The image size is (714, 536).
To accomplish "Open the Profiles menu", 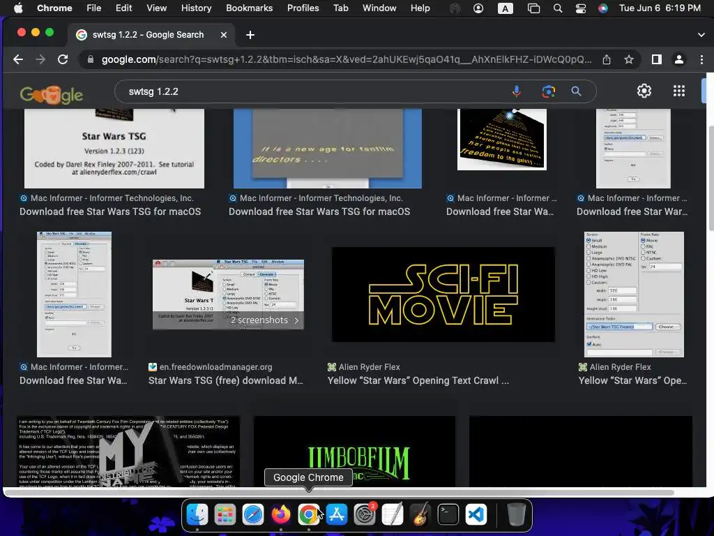I will pyautogui.click(x=303, y=8).
